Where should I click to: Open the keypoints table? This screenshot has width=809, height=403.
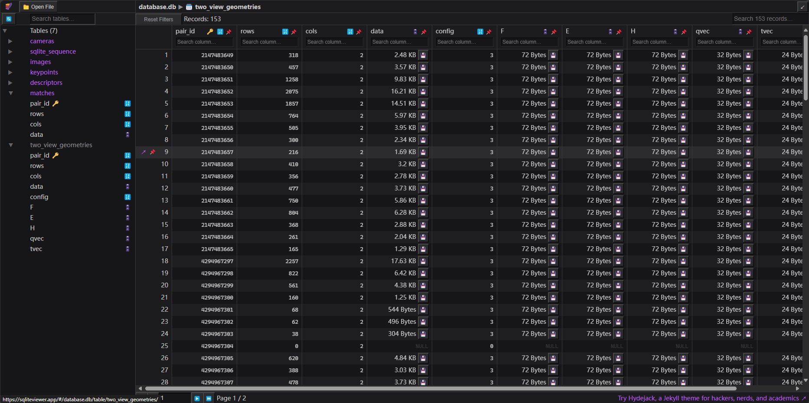[x=44, y=72]
